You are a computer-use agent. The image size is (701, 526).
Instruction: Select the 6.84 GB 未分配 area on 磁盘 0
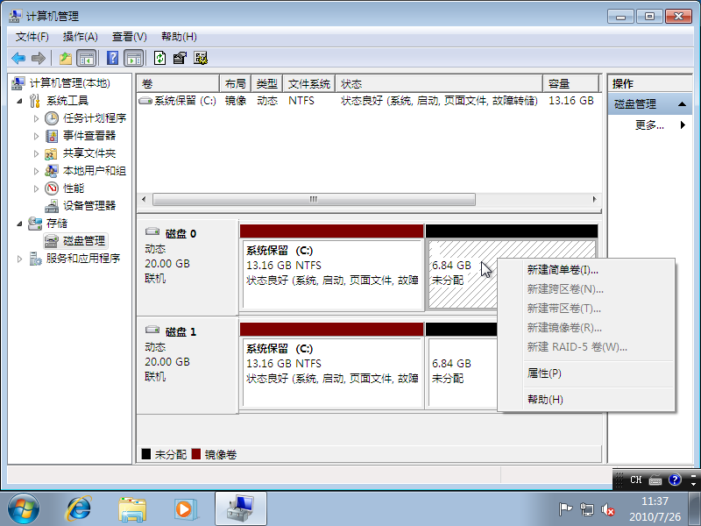pos(463,274)
